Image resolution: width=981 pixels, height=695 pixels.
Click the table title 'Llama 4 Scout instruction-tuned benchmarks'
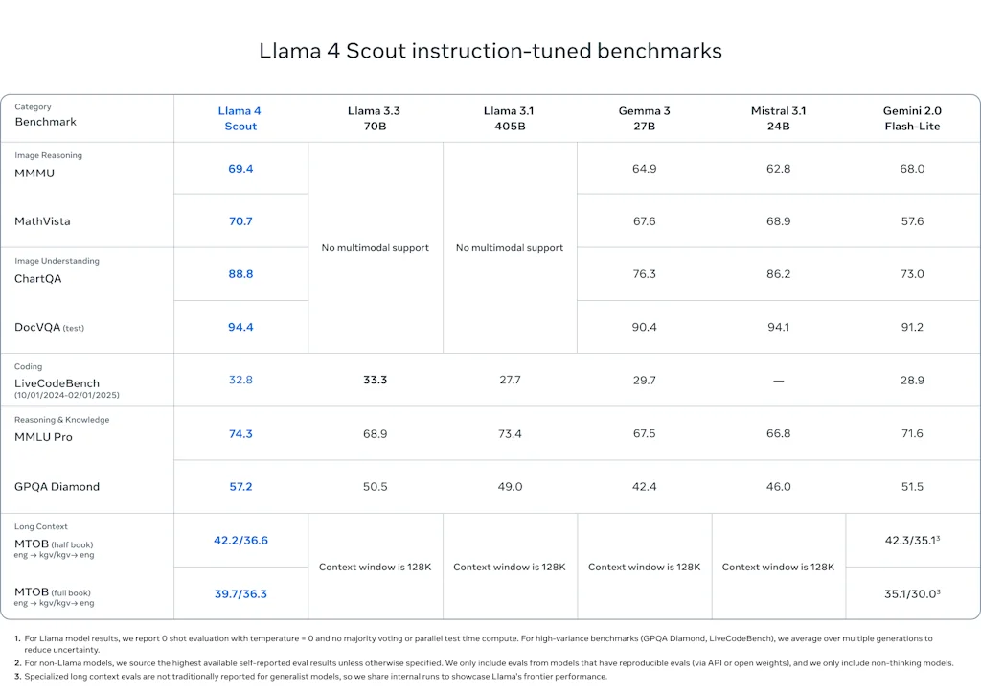(490, 51)
